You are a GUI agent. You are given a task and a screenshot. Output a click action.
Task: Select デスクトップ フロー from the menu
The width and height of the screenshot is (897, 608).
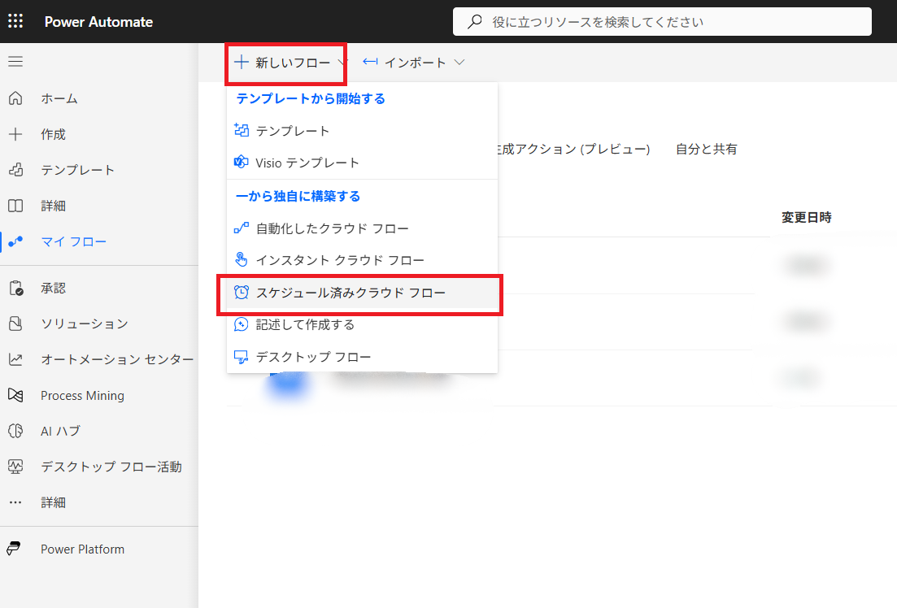tap(313, 357)
